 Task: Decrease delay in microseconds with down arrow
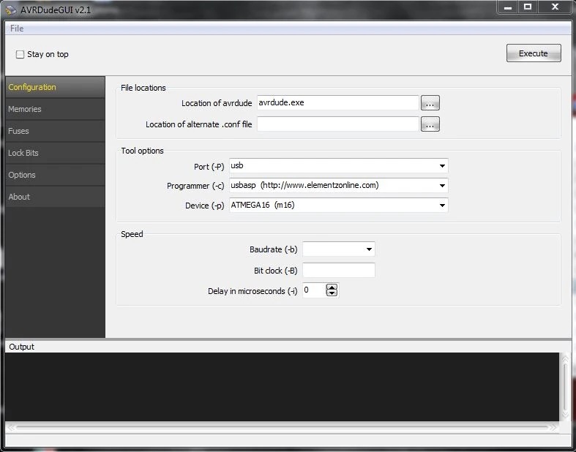tap(332, 293)
